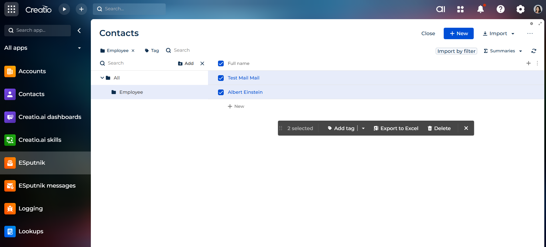This screenshot has height=247, width=546.
Task: Delete the selected contacts
Action: [439, 128]
